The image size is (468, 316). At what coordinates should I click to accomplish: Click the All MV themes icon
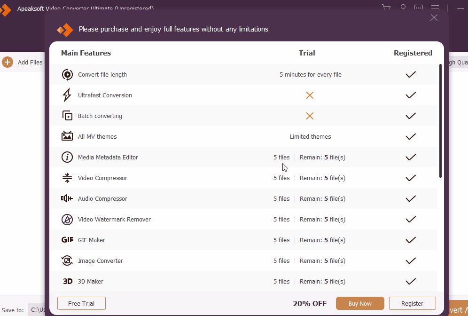pyautogui.click(x=67, y=136)
